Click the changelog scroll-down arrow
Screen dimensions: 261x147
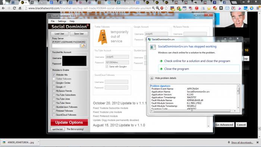[x=208, y=126]
